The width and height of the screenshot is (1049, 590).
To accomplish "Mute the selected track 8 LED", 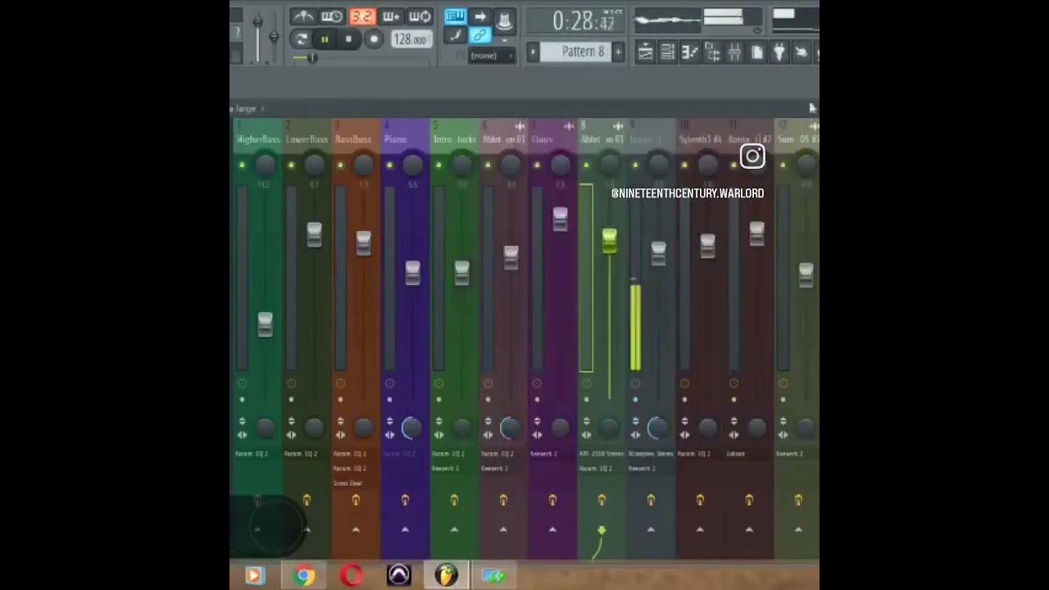I will [586, 166].
